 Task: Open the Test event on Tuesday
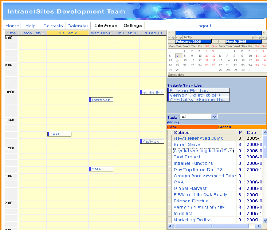tap(59, 134)
